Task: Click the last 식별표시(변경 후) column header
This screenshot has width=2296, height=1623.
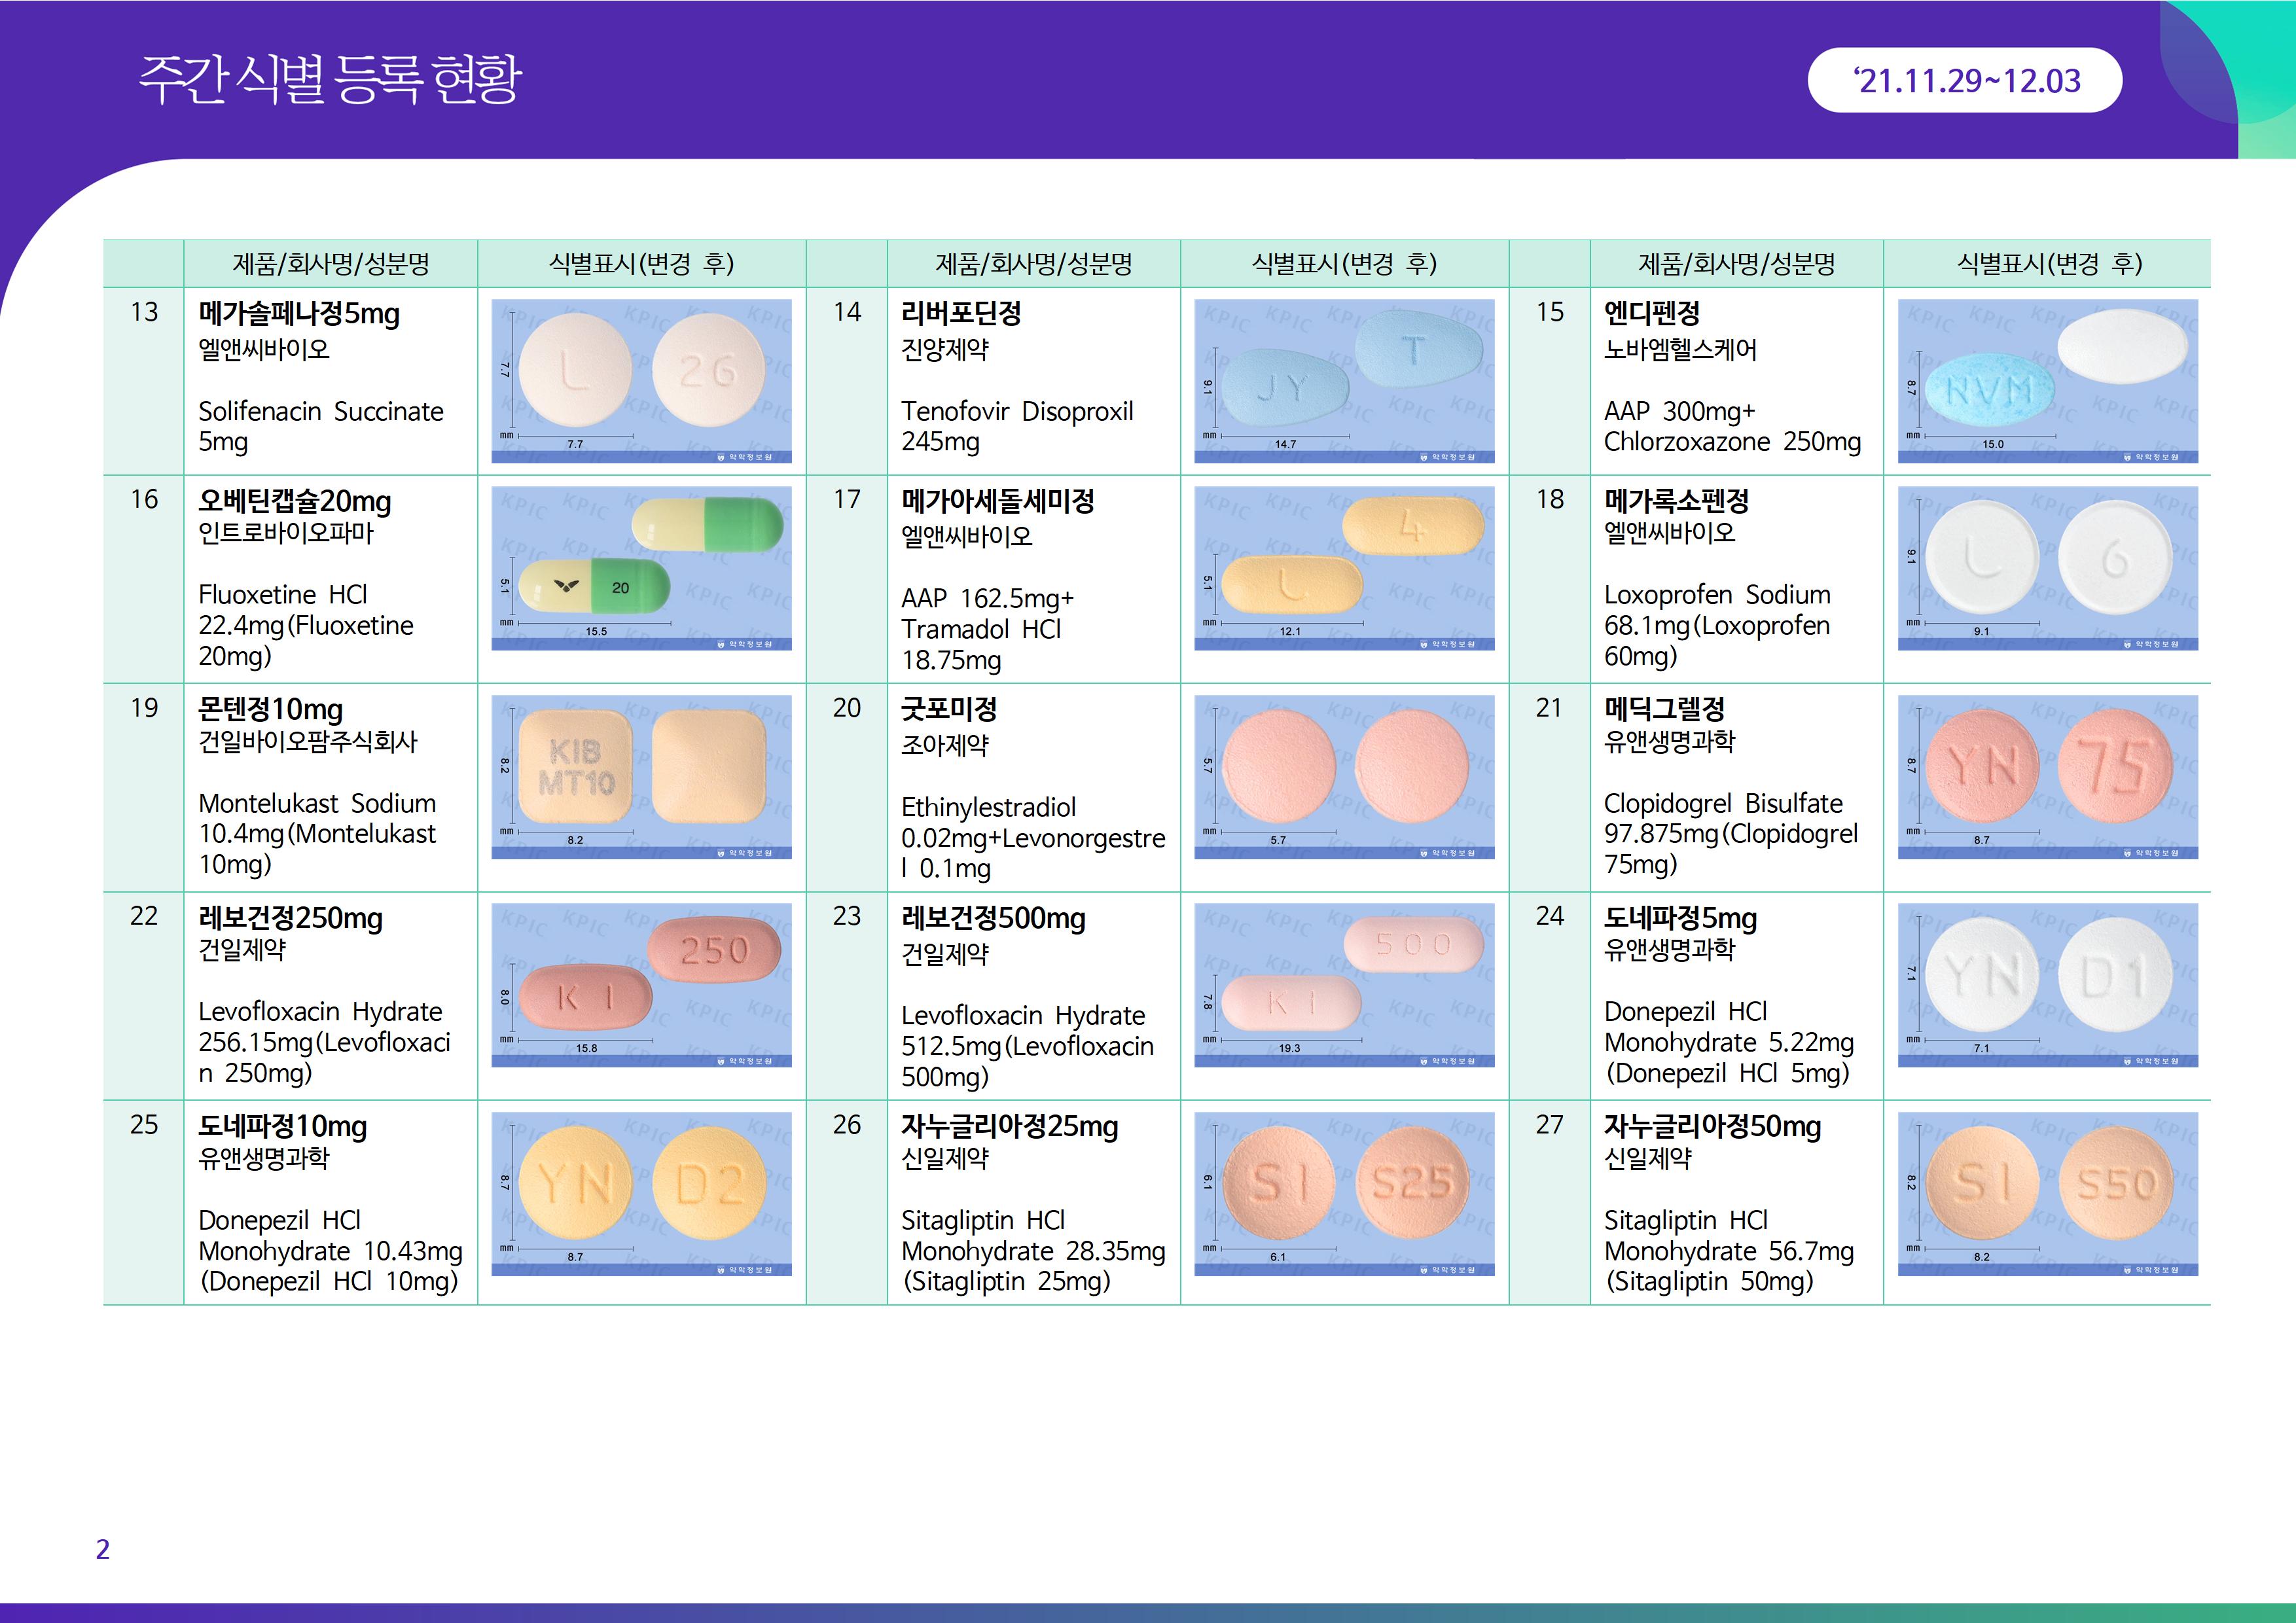Action: [2047, 264]
